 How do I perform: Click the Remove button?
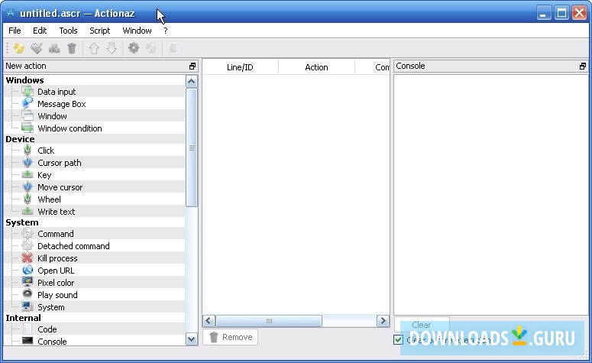pos(231,337)
